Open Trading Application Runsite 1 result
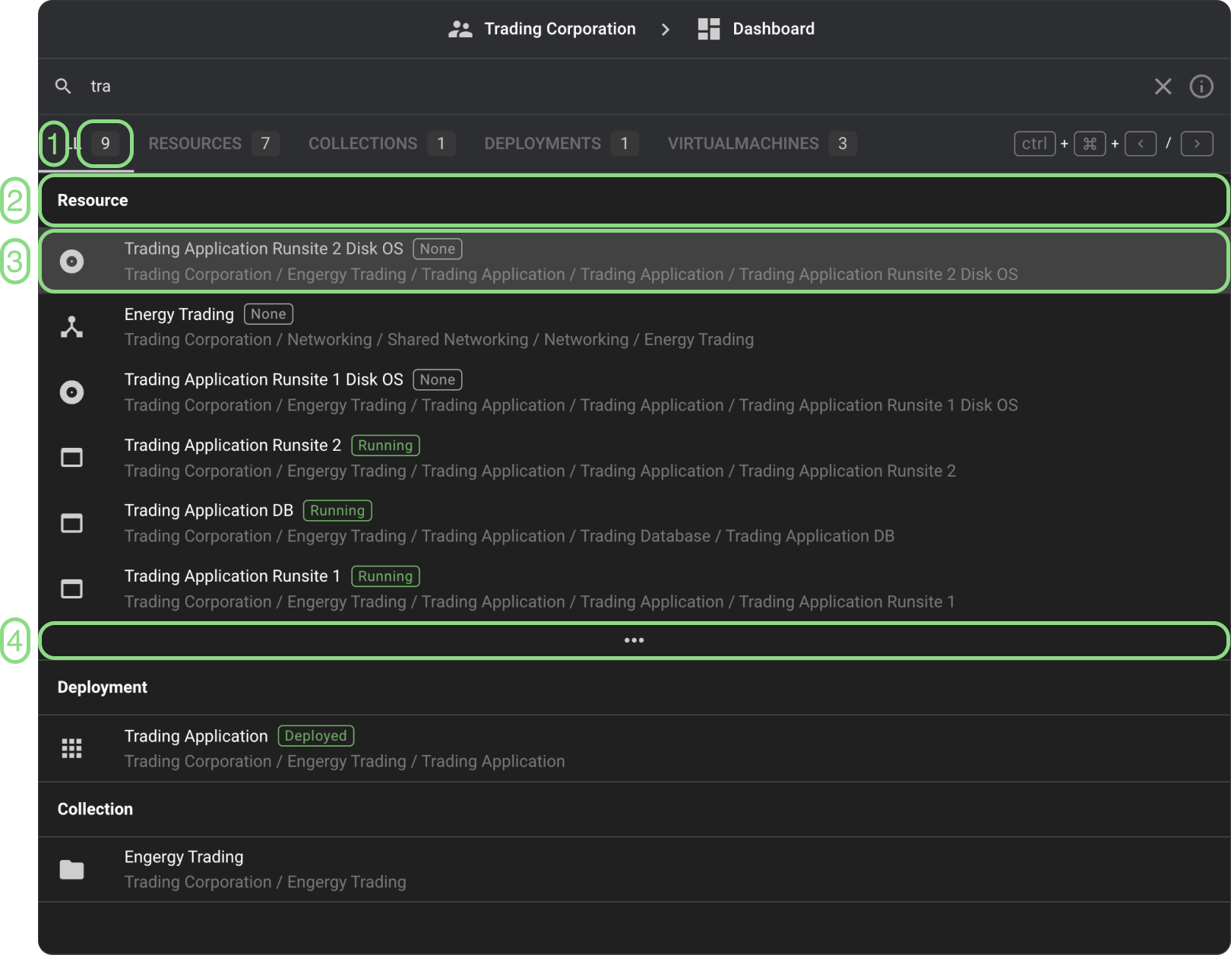 232,576
